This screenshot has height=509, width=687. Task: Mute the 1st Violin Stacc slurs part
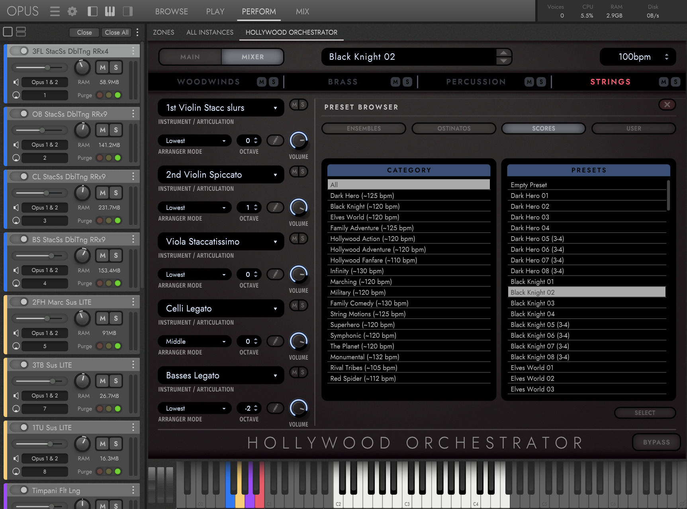click(294, 105)
